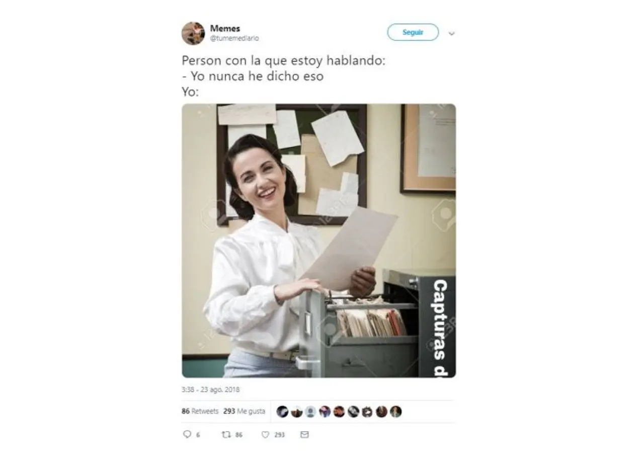This screenshot has width=644, height=466.
Task: Click the 3:38 - 23 ago. 2018 timestamp
Action: coord(210,390)
